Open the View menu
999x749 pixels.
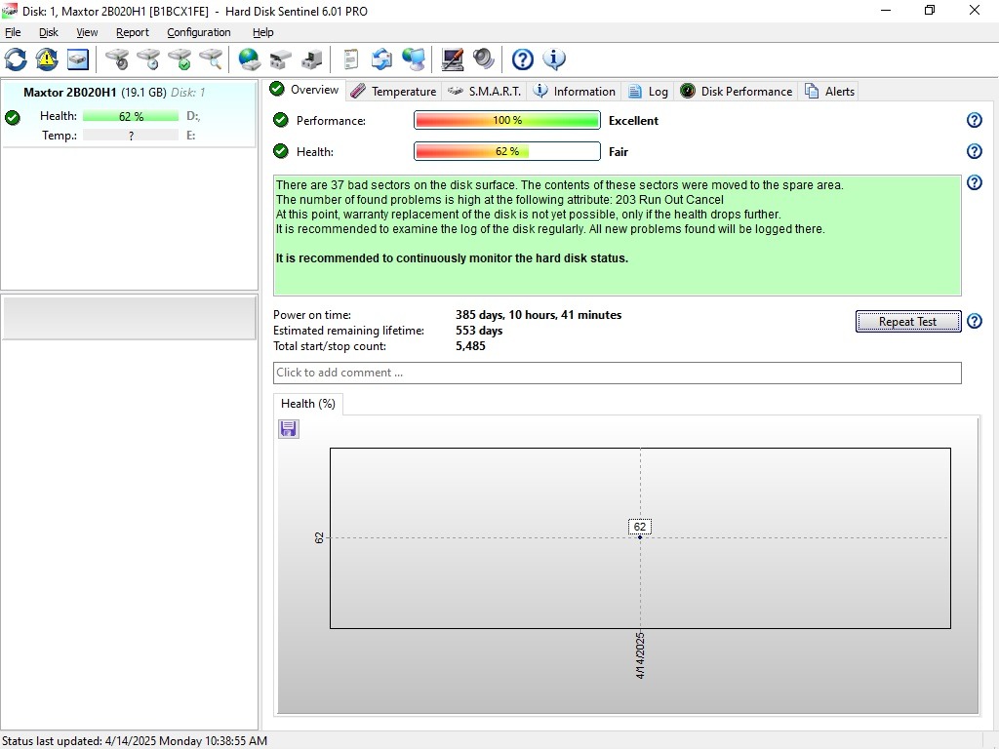[x=87, y=32]
